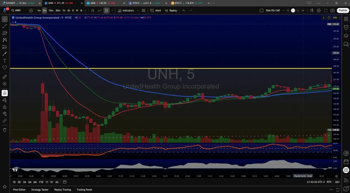This screenshot has width=350, height=193.
Task: Expand the favorite indicators dropdown arrow
Action: pyautogui.click(x=138, y=10)
